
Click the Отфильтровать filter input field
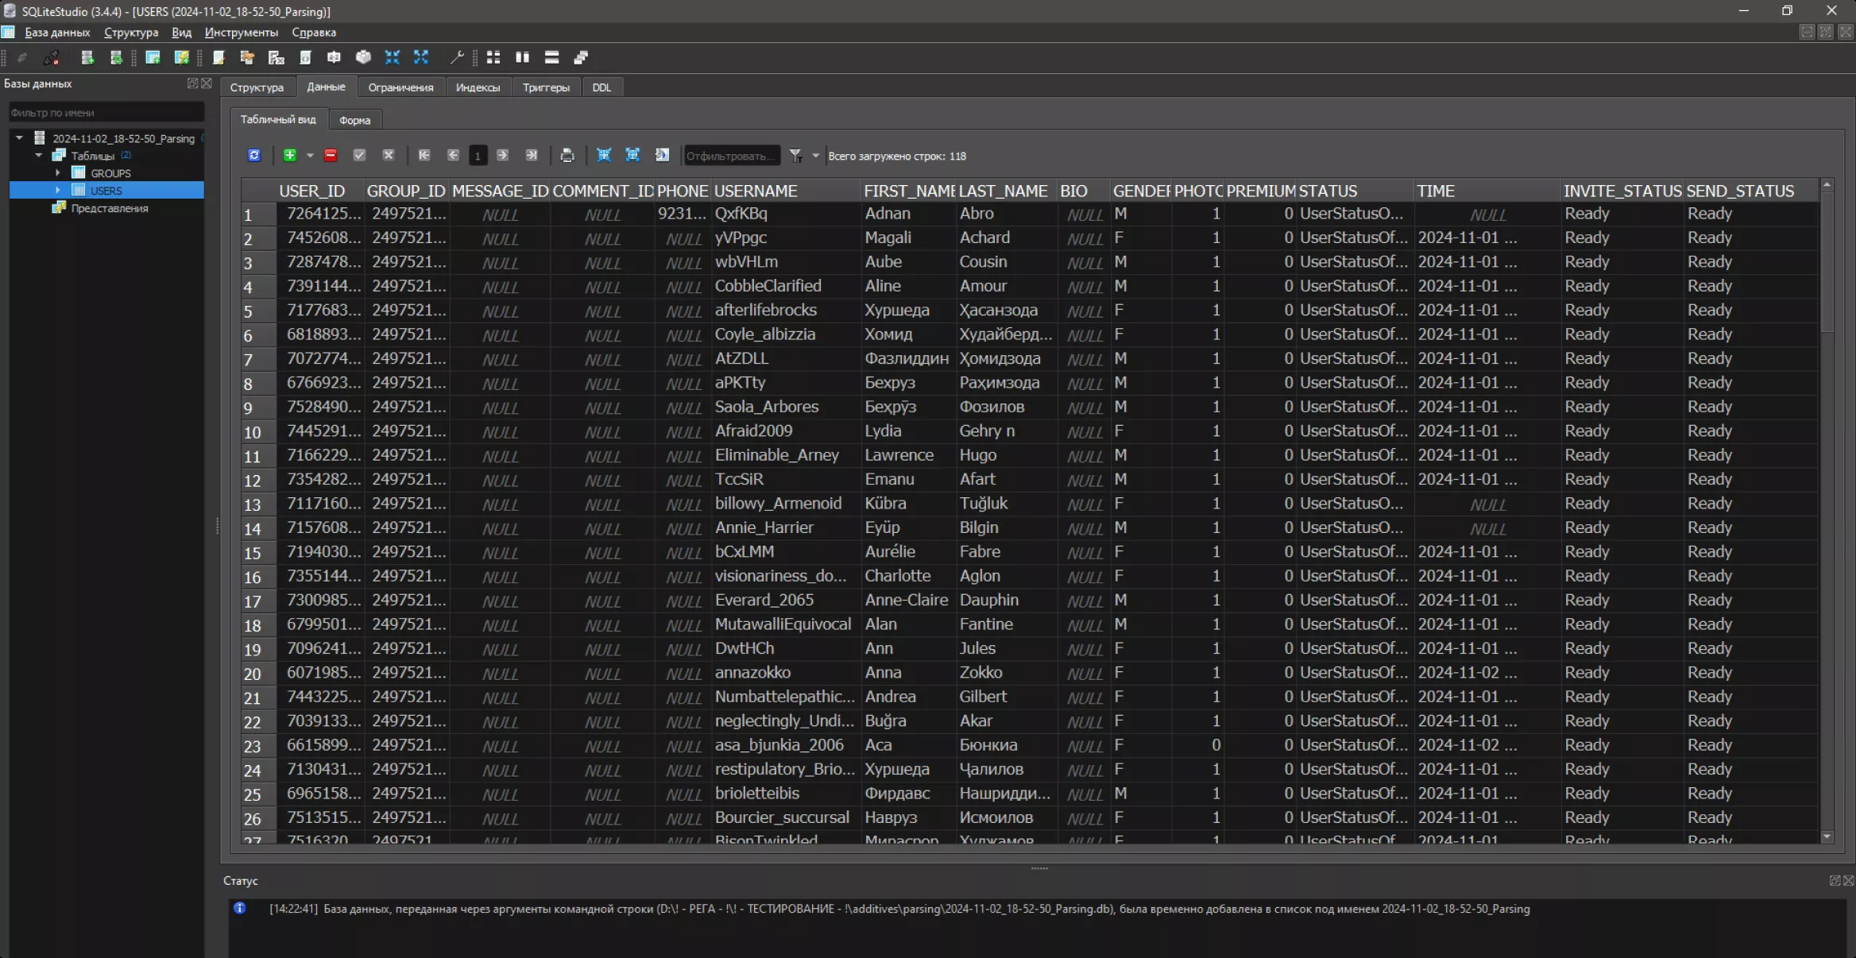point(731,156)
